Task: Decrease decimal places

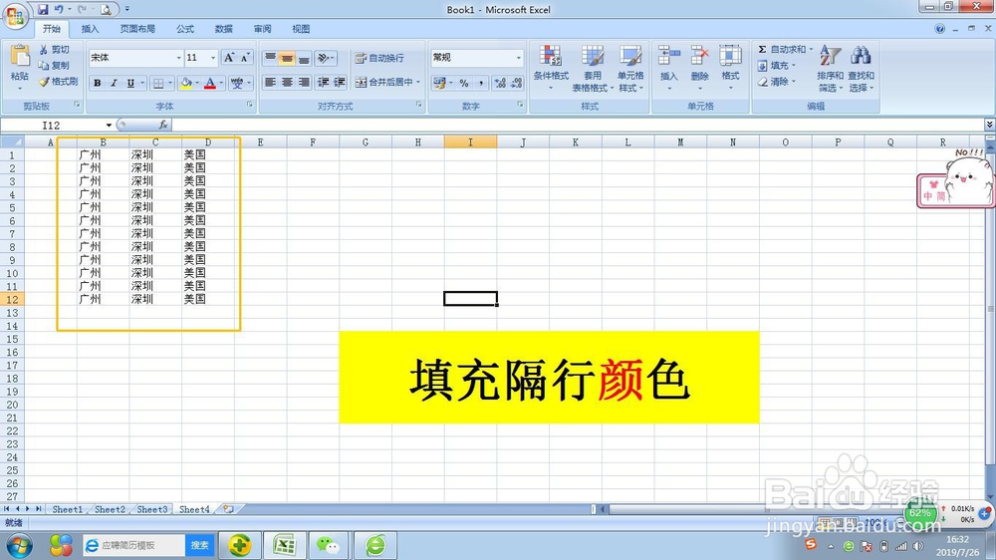Action: coord(516,83)
